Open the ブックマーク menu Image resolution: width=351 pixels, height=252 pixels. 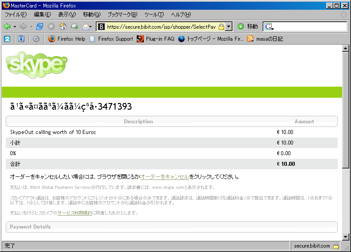pyautogui.click(x=126, y=15)
